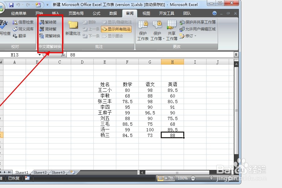
Task: Open Excel Help question mark icon
Action: (214, 13)
